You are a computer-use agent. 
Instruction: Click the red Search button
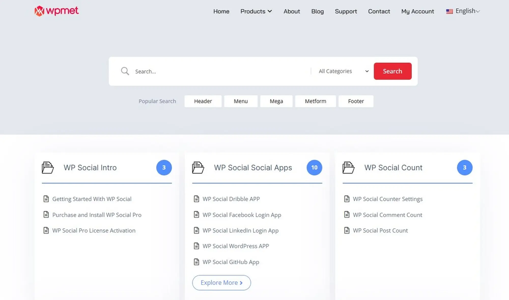click(x=392, y=71)
